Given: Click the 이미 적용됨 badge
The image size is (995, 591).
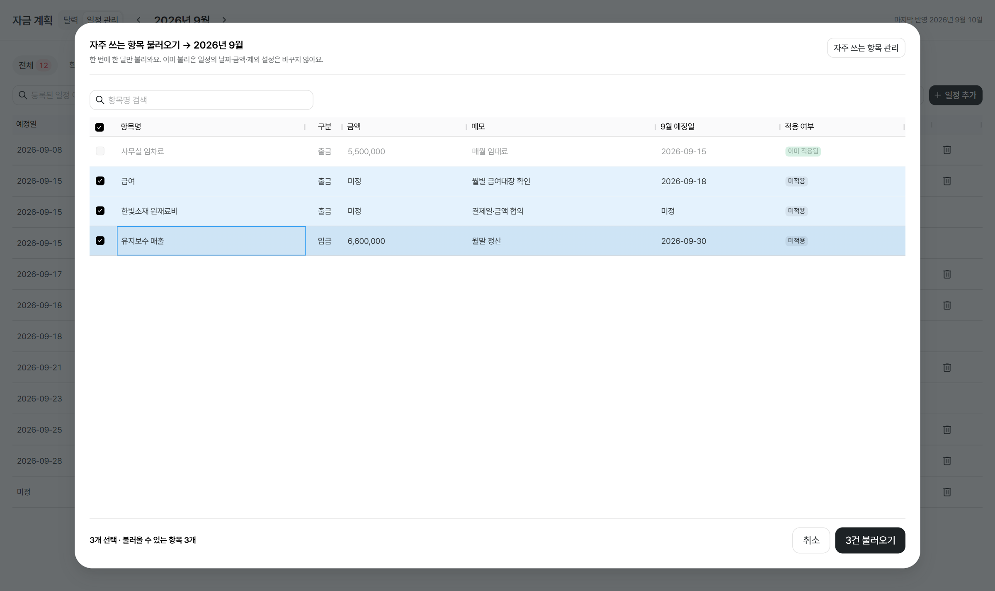Looking at the screenshot, I should (x=803, y=151).
